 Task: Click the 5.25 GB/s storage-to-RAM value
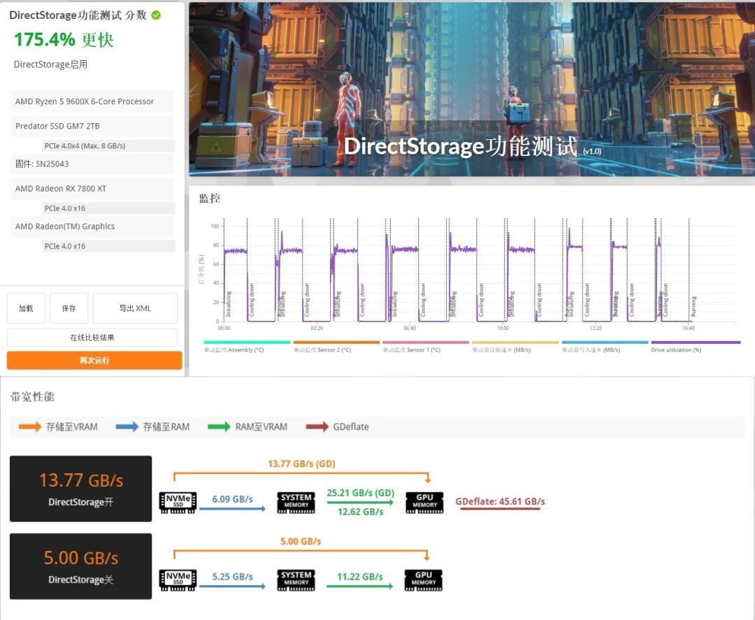(233, 577)
